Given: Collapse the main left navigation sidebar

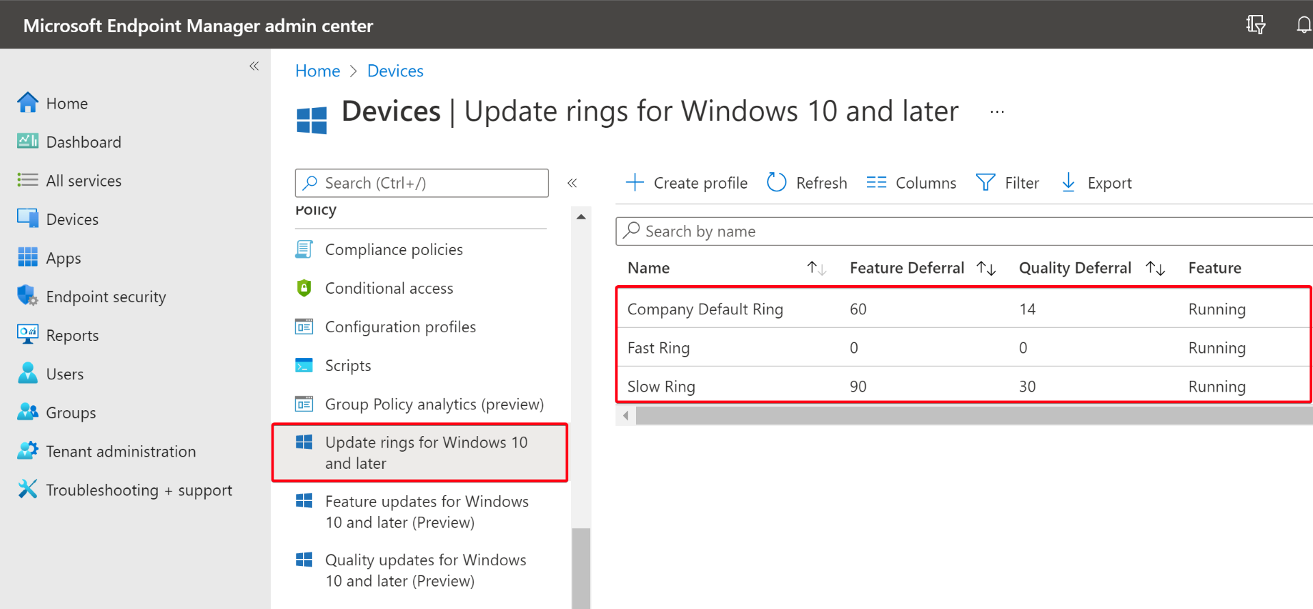Looking at the screenshot, I should pyautogui.click(x=254, y=66).
